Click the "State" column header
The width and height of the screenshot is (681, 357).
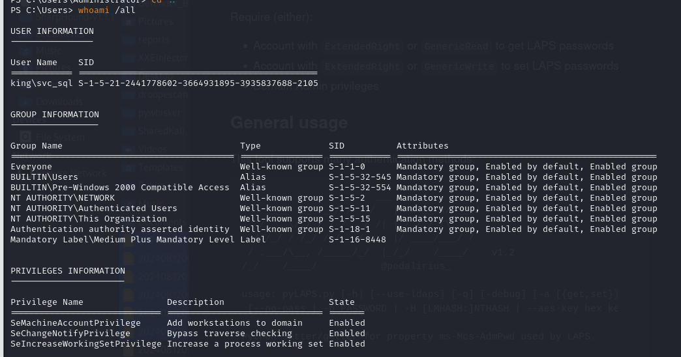pos(342,302)
